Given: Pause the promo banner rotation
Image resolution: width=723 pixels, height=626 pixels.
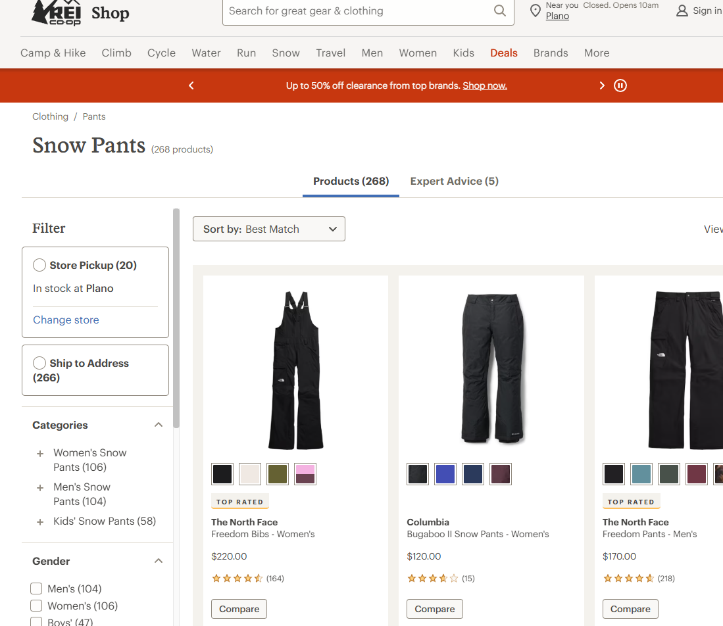Looking at the screenshot, I should pyautogui.click(x=620, y=85).
